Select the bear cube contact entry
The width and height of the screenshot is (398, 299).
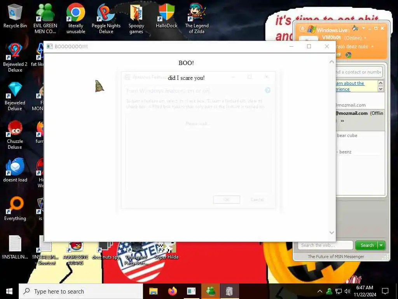(347, 135)
